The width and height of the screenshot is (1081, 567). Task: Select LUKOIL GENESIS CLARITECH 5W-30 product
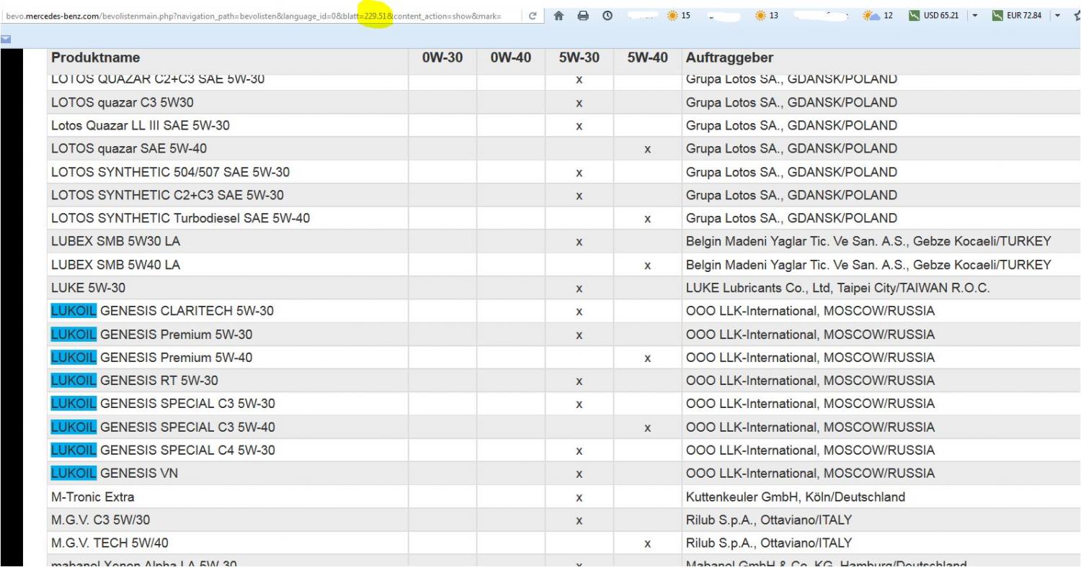pos(162,311)
